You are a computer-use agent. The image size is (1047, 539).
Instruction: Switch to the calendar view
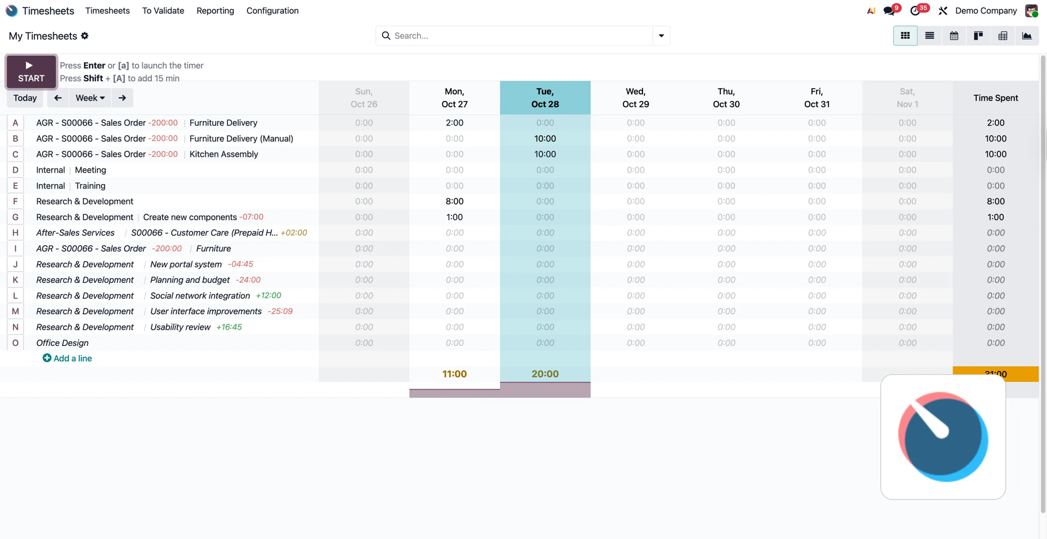954,36
